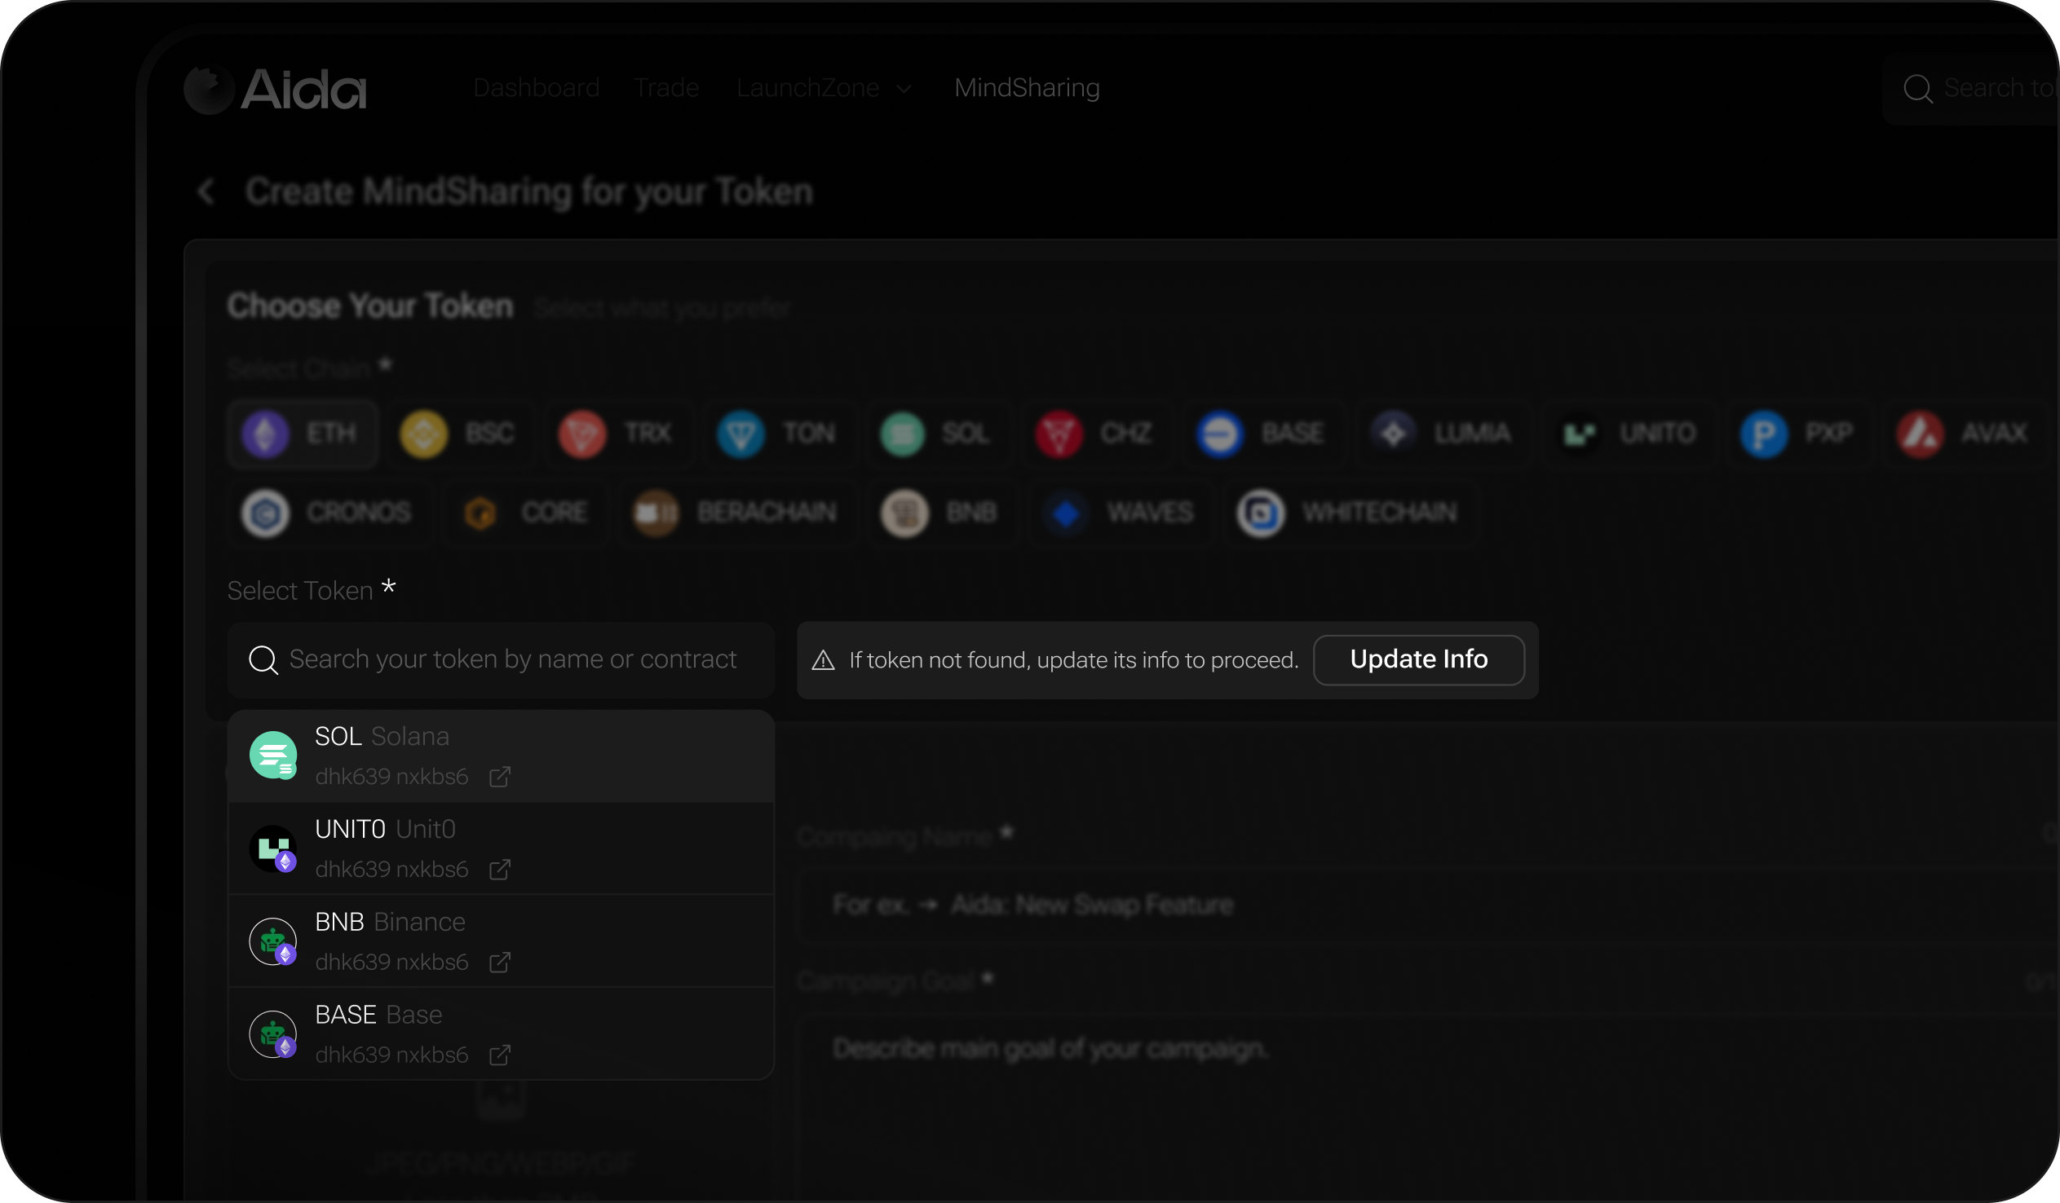Open external link icon for SOL token
Viewport: 2060px width, 1203px height.
pos(499,777)
